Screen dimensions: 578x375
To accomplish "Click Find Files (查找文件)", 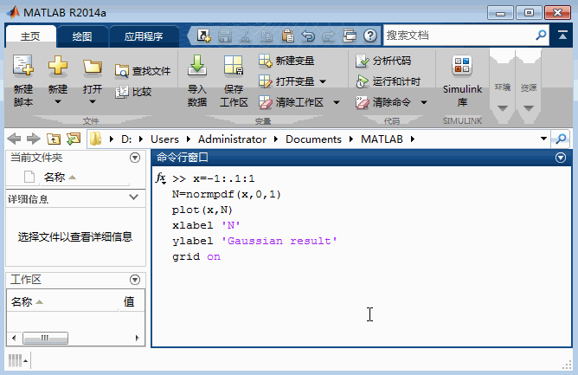I will pyautogui.click(x=143, y=70).
